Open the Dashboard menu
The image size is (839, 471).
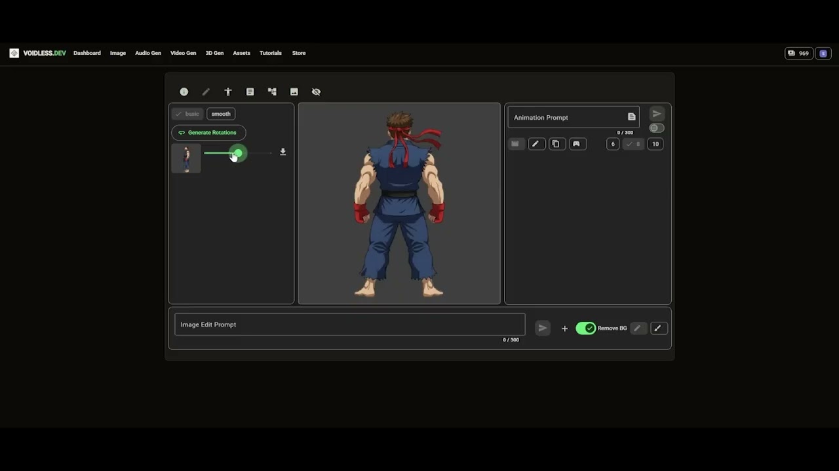(87, 53)
